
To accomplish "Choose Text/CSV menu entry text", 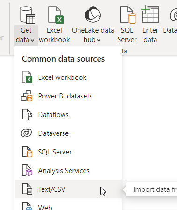I will tap(52, 189).
